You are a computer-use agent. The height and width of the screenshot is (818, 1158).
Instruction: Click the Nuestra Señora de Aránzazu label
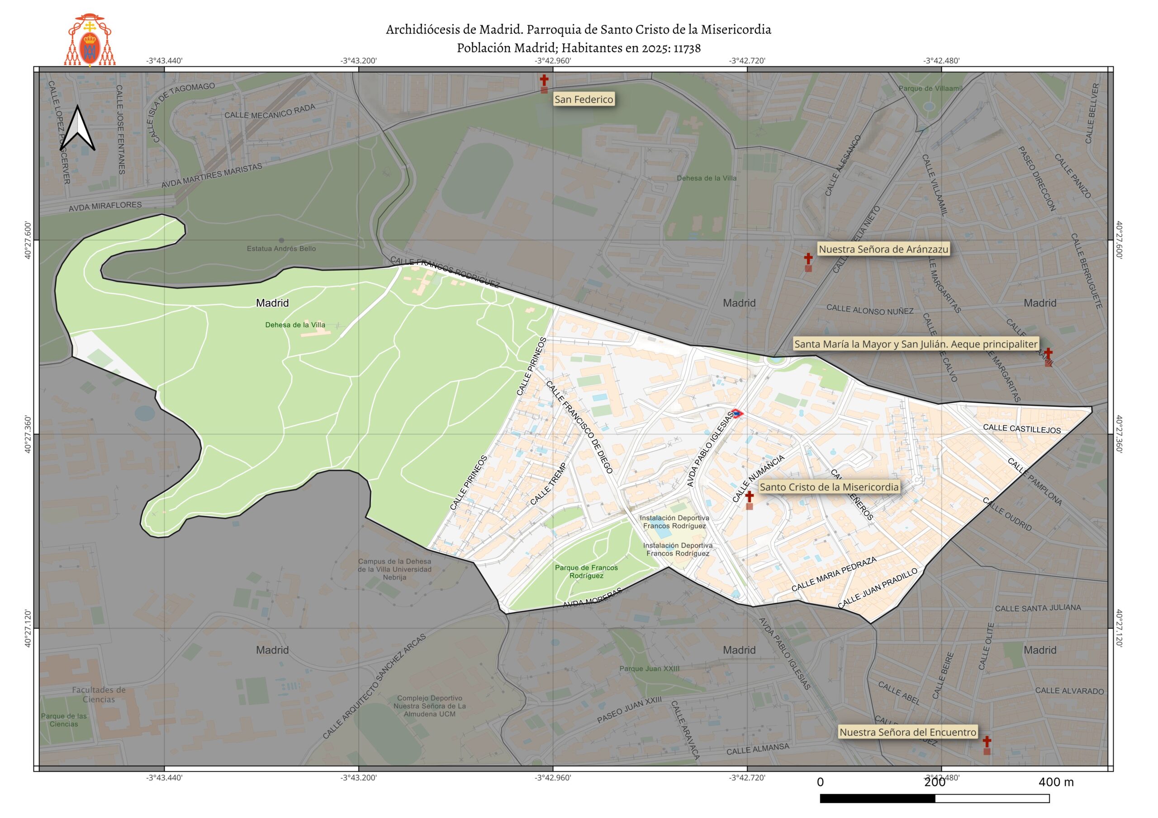point(883,249)
